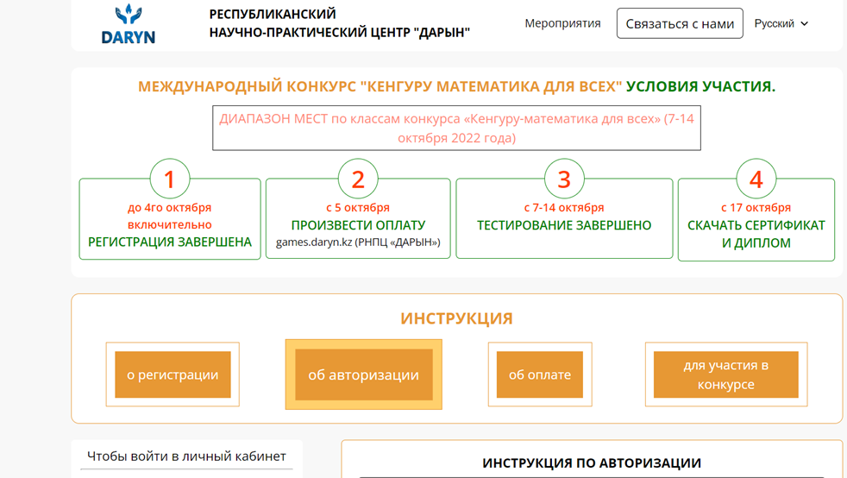Click the ТЕСТИРОВАНИЕ ЗАВЕРШЕНО text
This screenshot has width=847, height=478.
coord(564,225)
